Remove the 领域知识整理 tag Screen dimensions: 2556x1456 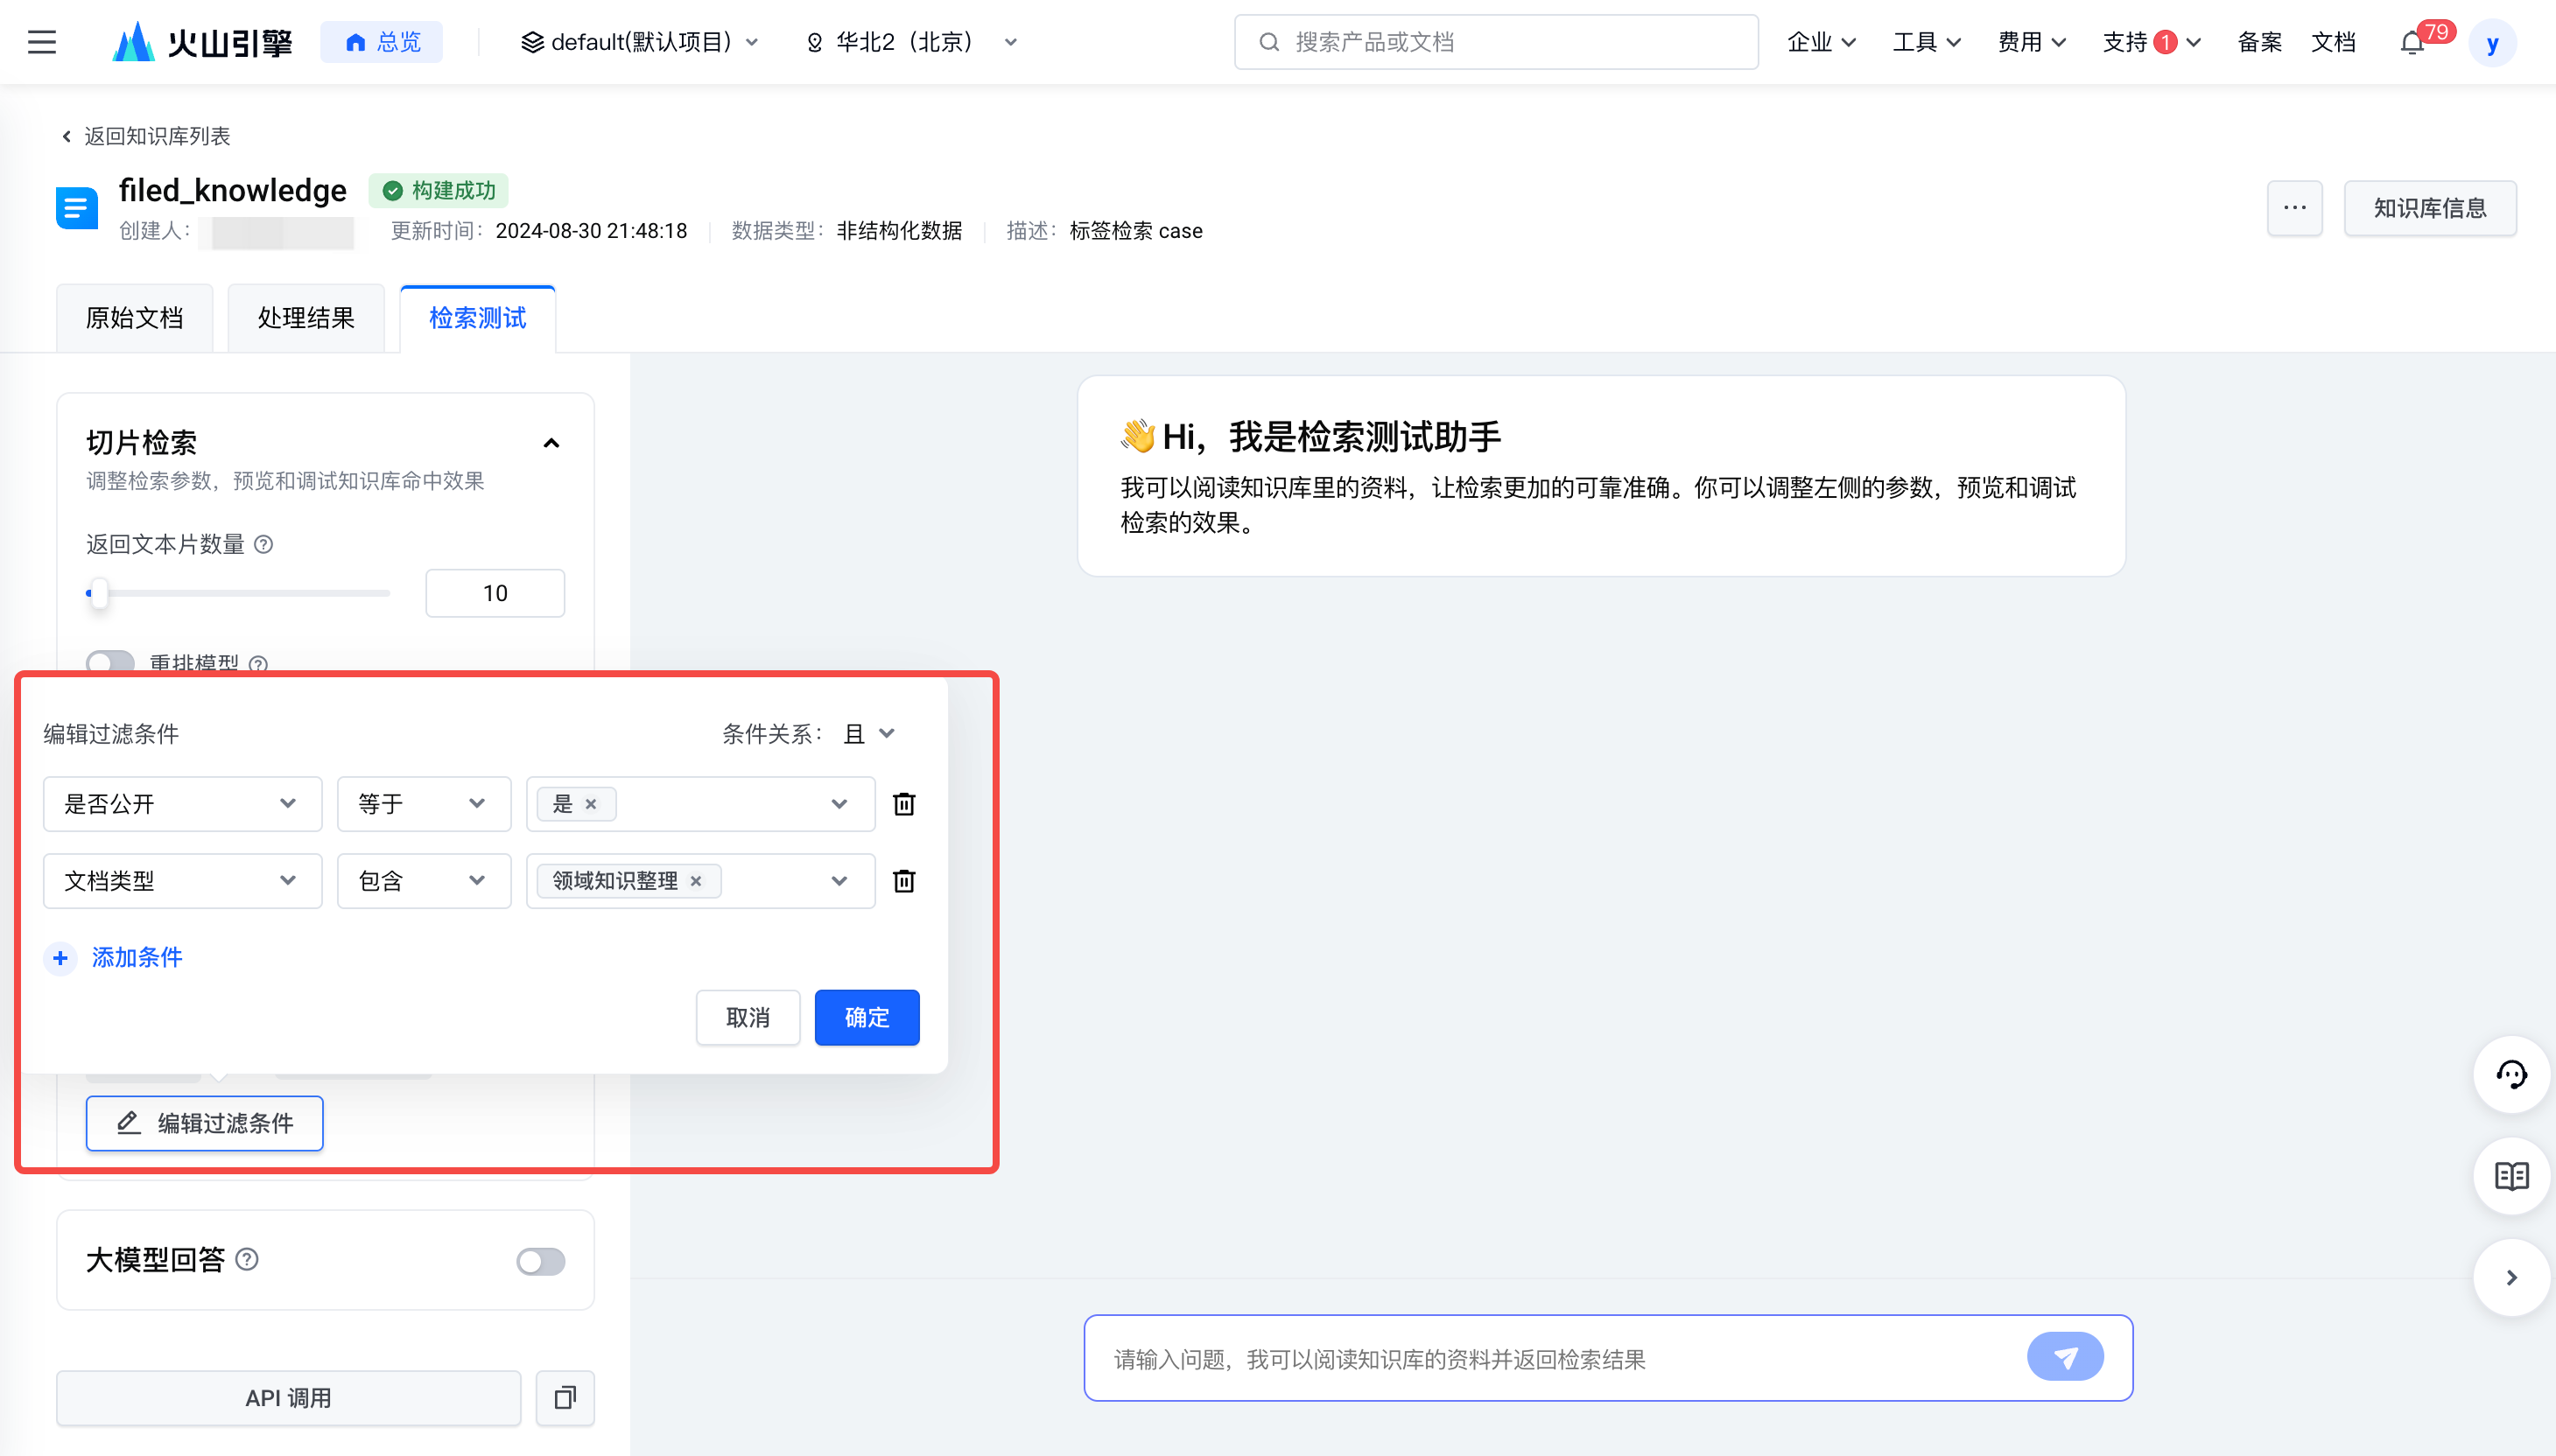(695, 881)
